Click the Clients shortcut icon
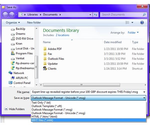The height and width of the screenshot is (125, 150). coord(45,69)
